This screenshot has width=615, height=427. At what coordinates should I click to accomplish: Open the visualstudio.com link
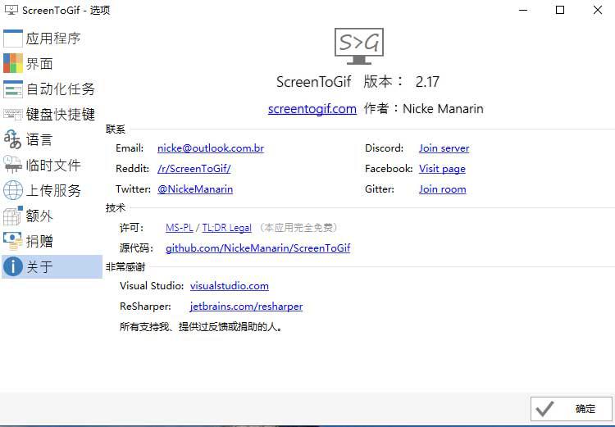pos(230,285)
